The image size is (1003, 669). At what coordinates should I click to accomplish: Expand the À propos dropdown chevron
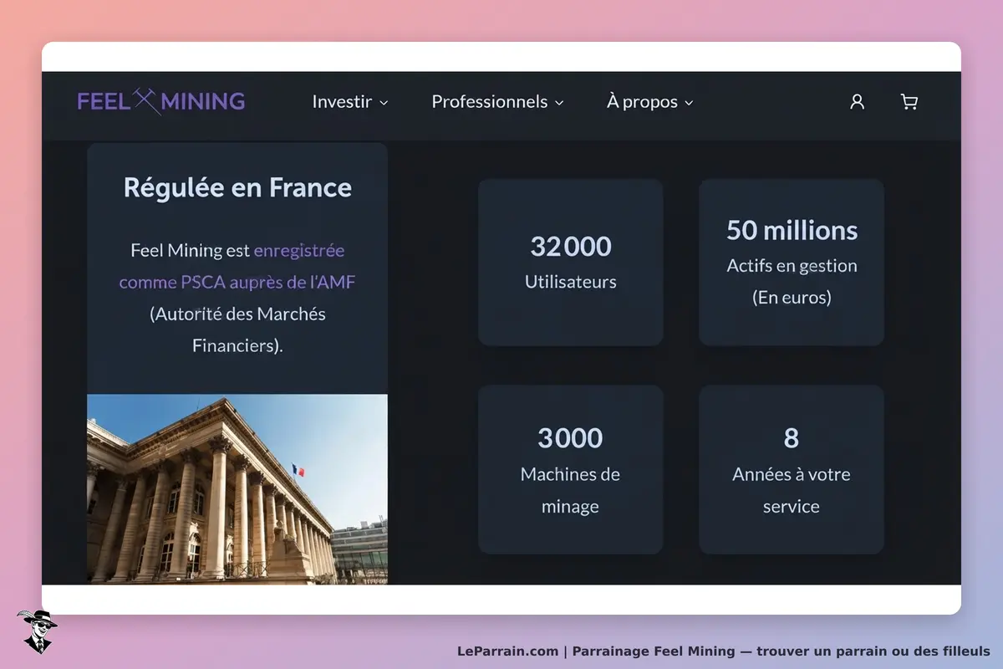point(690,103)
